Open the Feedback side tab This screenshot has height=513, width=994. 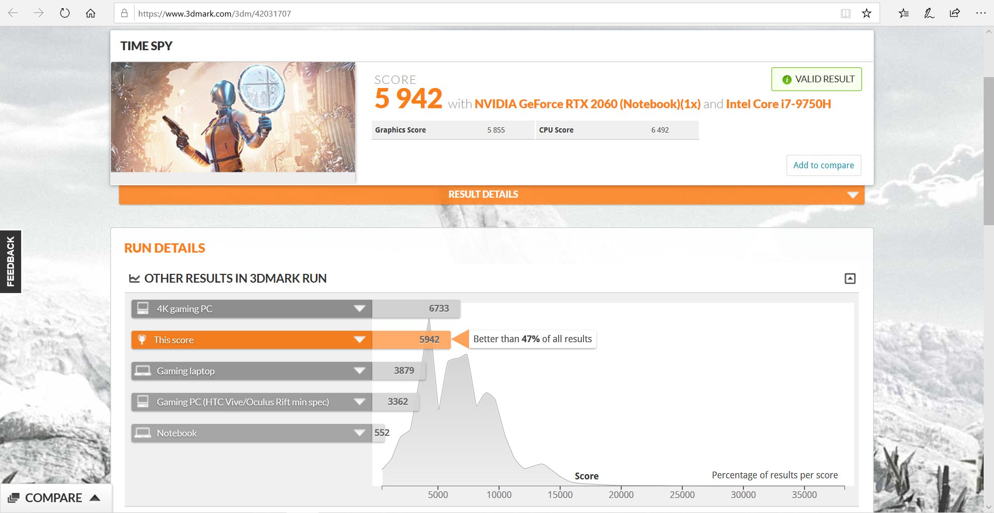pos(10,261)
